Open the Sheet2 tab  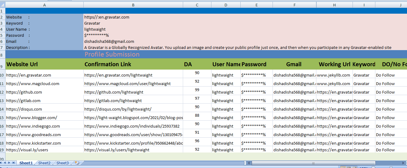(44, 163)
